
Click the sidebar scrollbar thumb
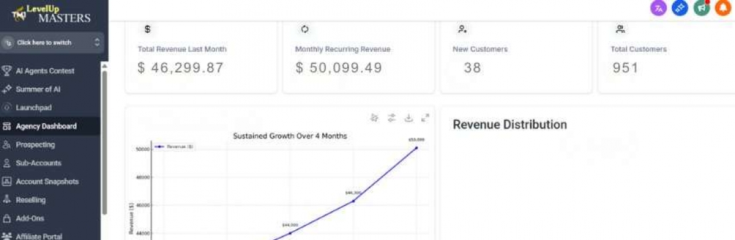104,142
